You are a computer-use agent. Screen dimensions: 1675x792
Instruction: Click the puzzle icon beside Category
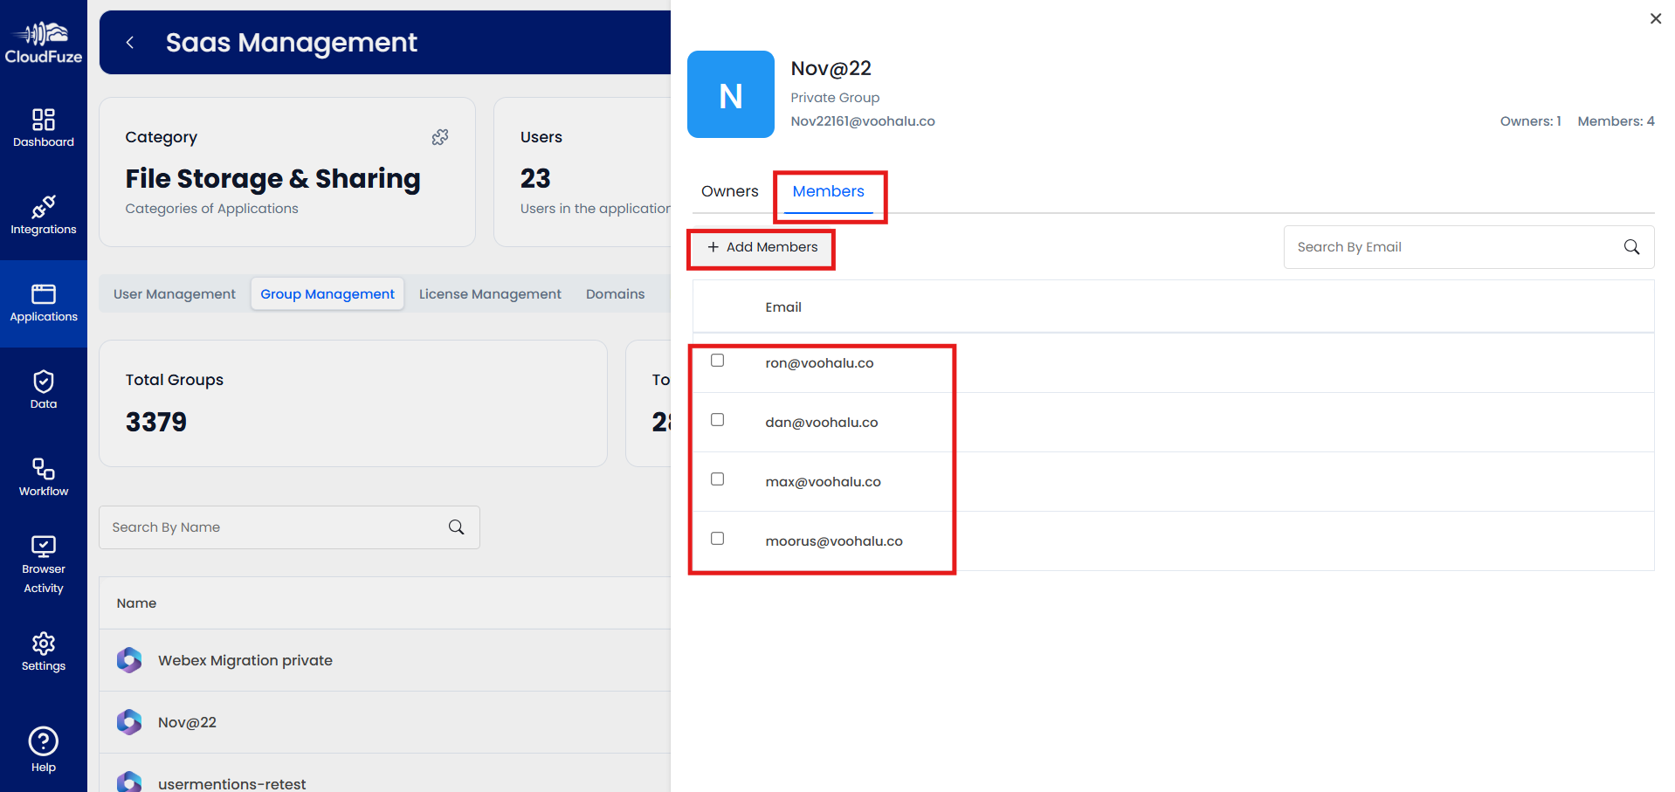click(440, 137)
